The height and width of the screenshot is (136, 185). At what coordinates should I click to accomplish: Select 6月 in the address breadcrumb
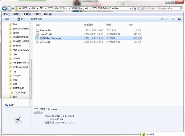[x=33, y=8]
